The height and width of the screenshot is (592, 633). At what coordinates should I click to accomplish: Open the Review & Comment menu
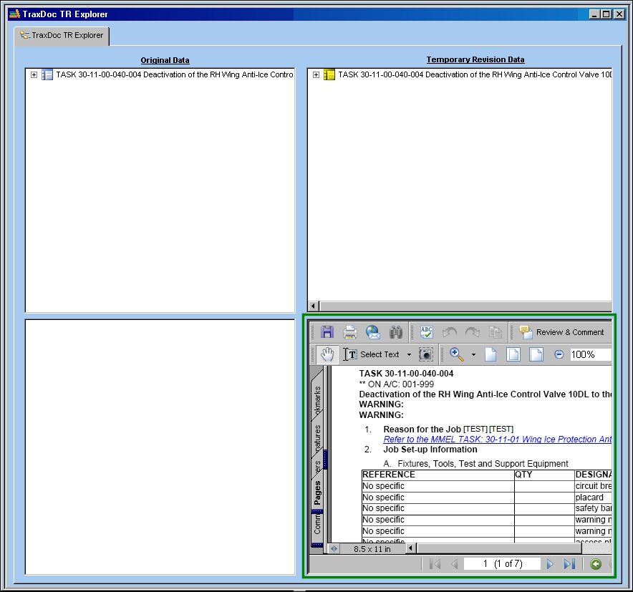point(561,332)
